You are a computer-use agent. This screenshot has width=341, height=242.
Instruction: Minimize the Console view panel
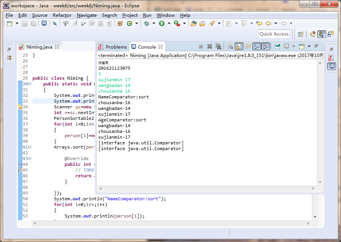(316, 46)
